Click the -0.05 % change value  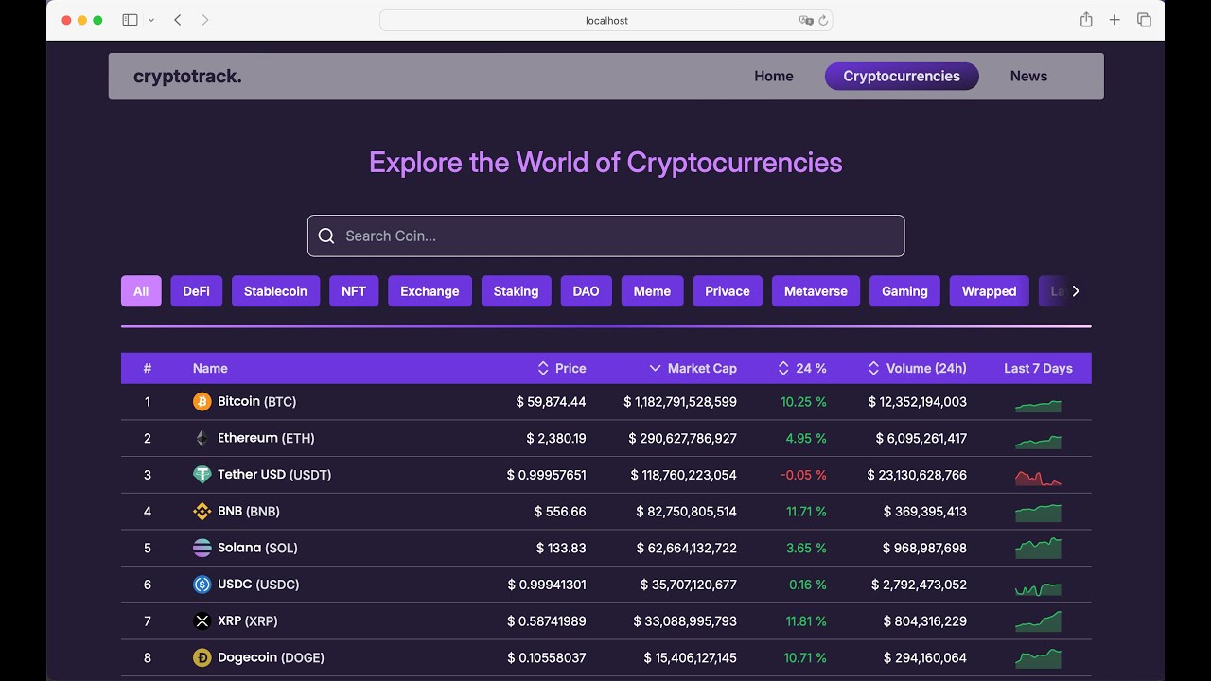[803, 475]
